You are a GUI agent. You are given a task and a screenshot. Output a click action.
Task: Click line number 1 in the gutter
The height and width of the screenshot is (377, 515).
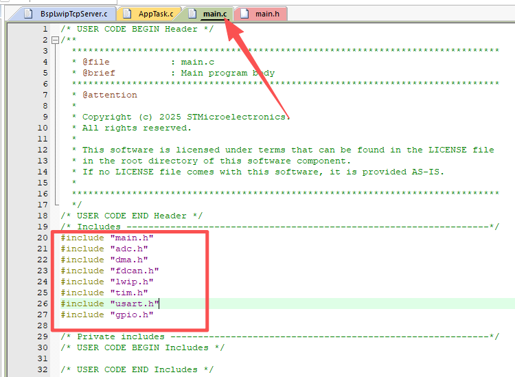coord(45,29)
